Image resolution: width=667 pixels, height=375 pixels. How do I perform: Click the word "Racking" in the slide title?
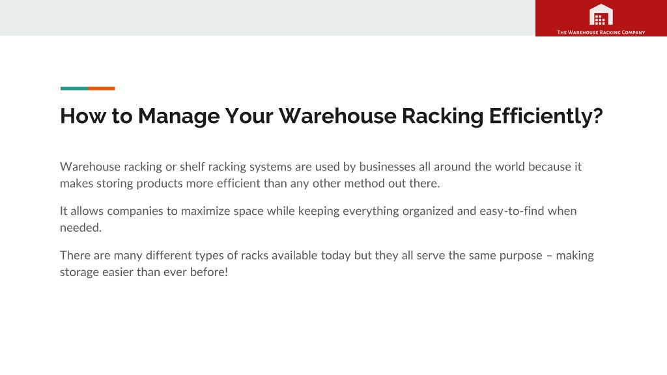point(442,116)
